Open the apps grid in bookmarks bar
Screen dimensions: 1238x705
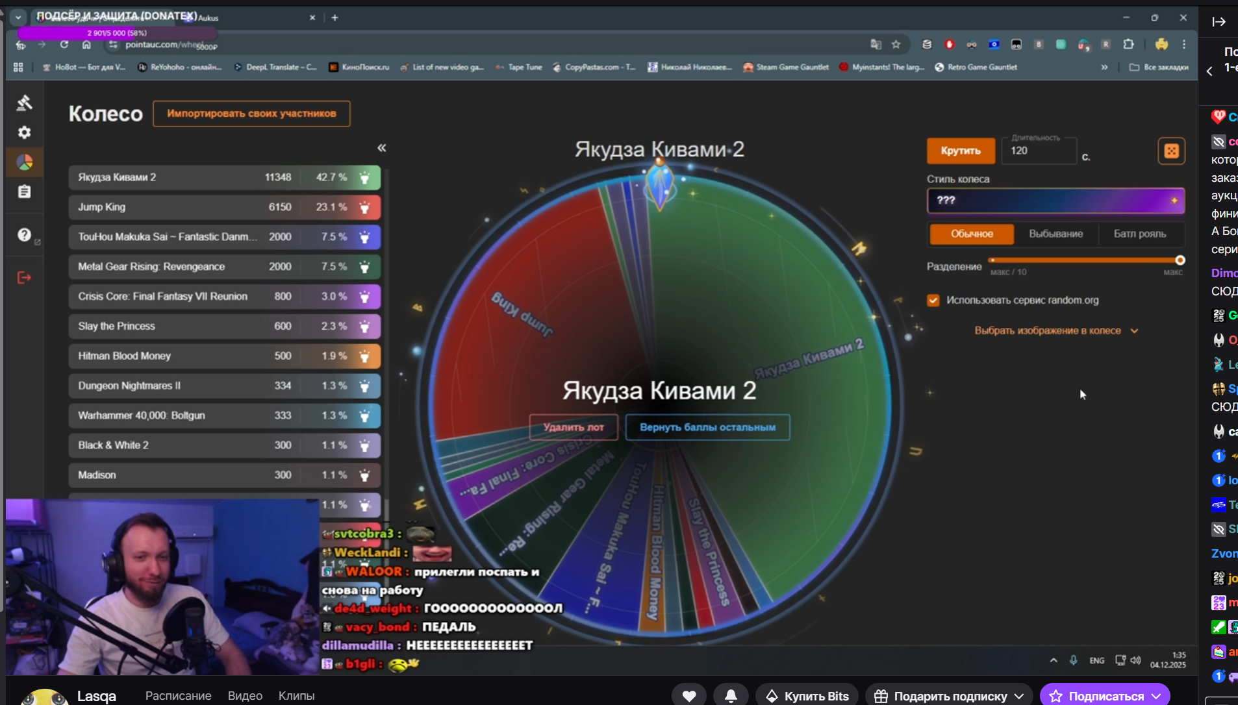click(x=18, y=67)
